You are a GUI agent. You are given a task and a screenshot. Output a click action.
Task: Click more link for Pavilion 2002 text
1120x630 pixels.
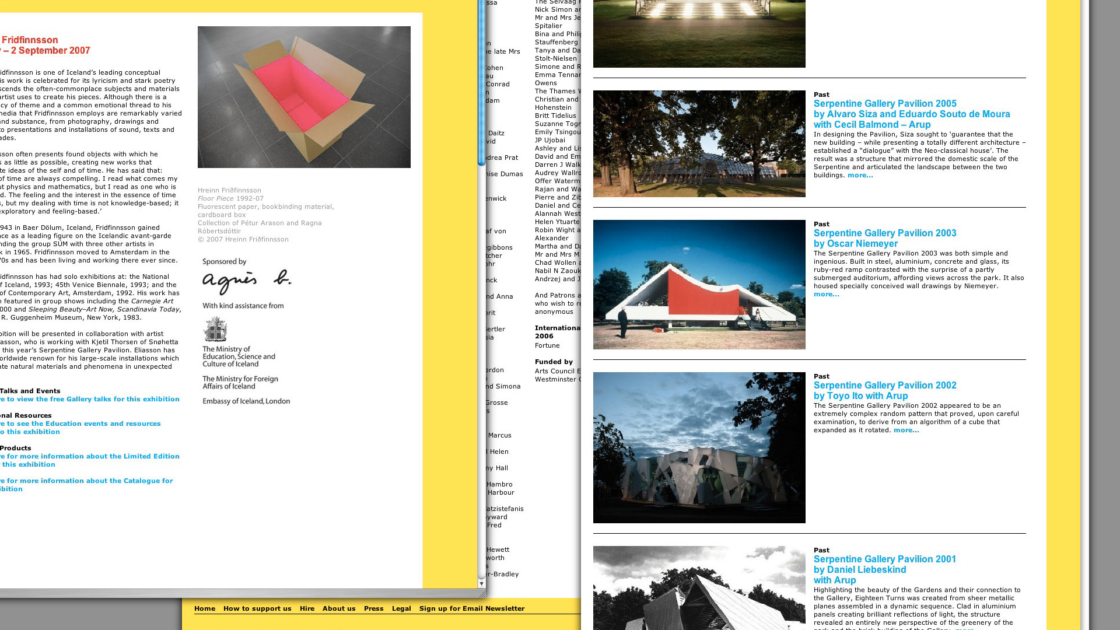pos(906,430)
